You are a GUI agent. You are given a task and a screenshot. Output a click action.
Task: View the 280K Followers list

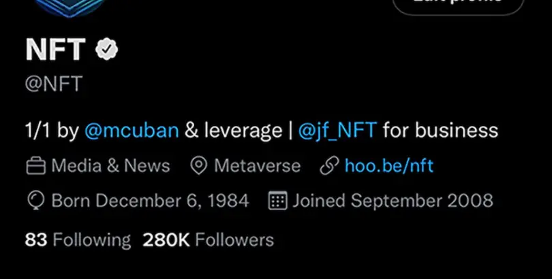[x=208, y=240]
